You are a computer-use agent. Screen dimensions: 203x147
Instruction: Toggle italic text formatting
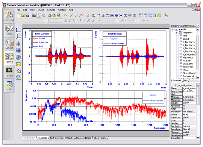pos(70,21)
